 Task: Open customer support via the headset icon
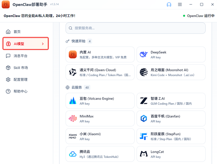pos(169,5)
